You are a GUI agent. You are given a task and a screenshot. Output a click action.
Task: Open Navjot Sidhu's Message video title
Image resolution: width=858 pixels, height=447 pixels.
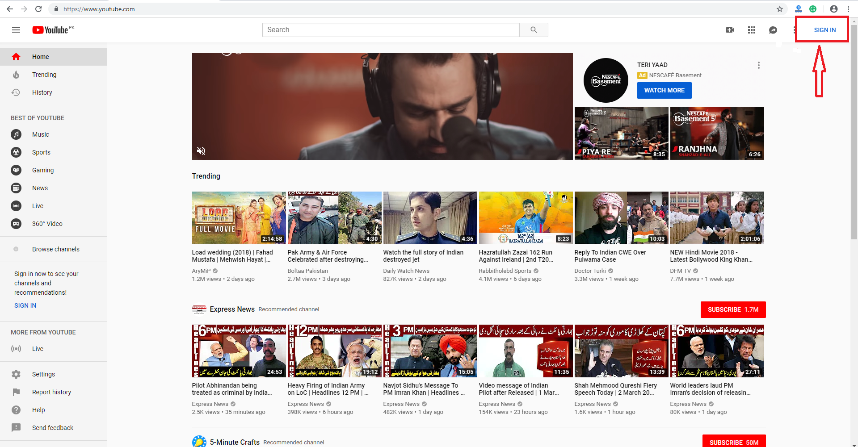(x=424, y=389)
